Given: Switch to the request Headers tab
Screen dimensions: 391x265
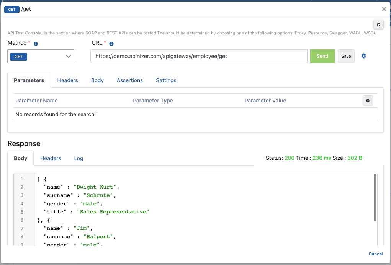Looking at the screenshot, I should tap(67, 80).
